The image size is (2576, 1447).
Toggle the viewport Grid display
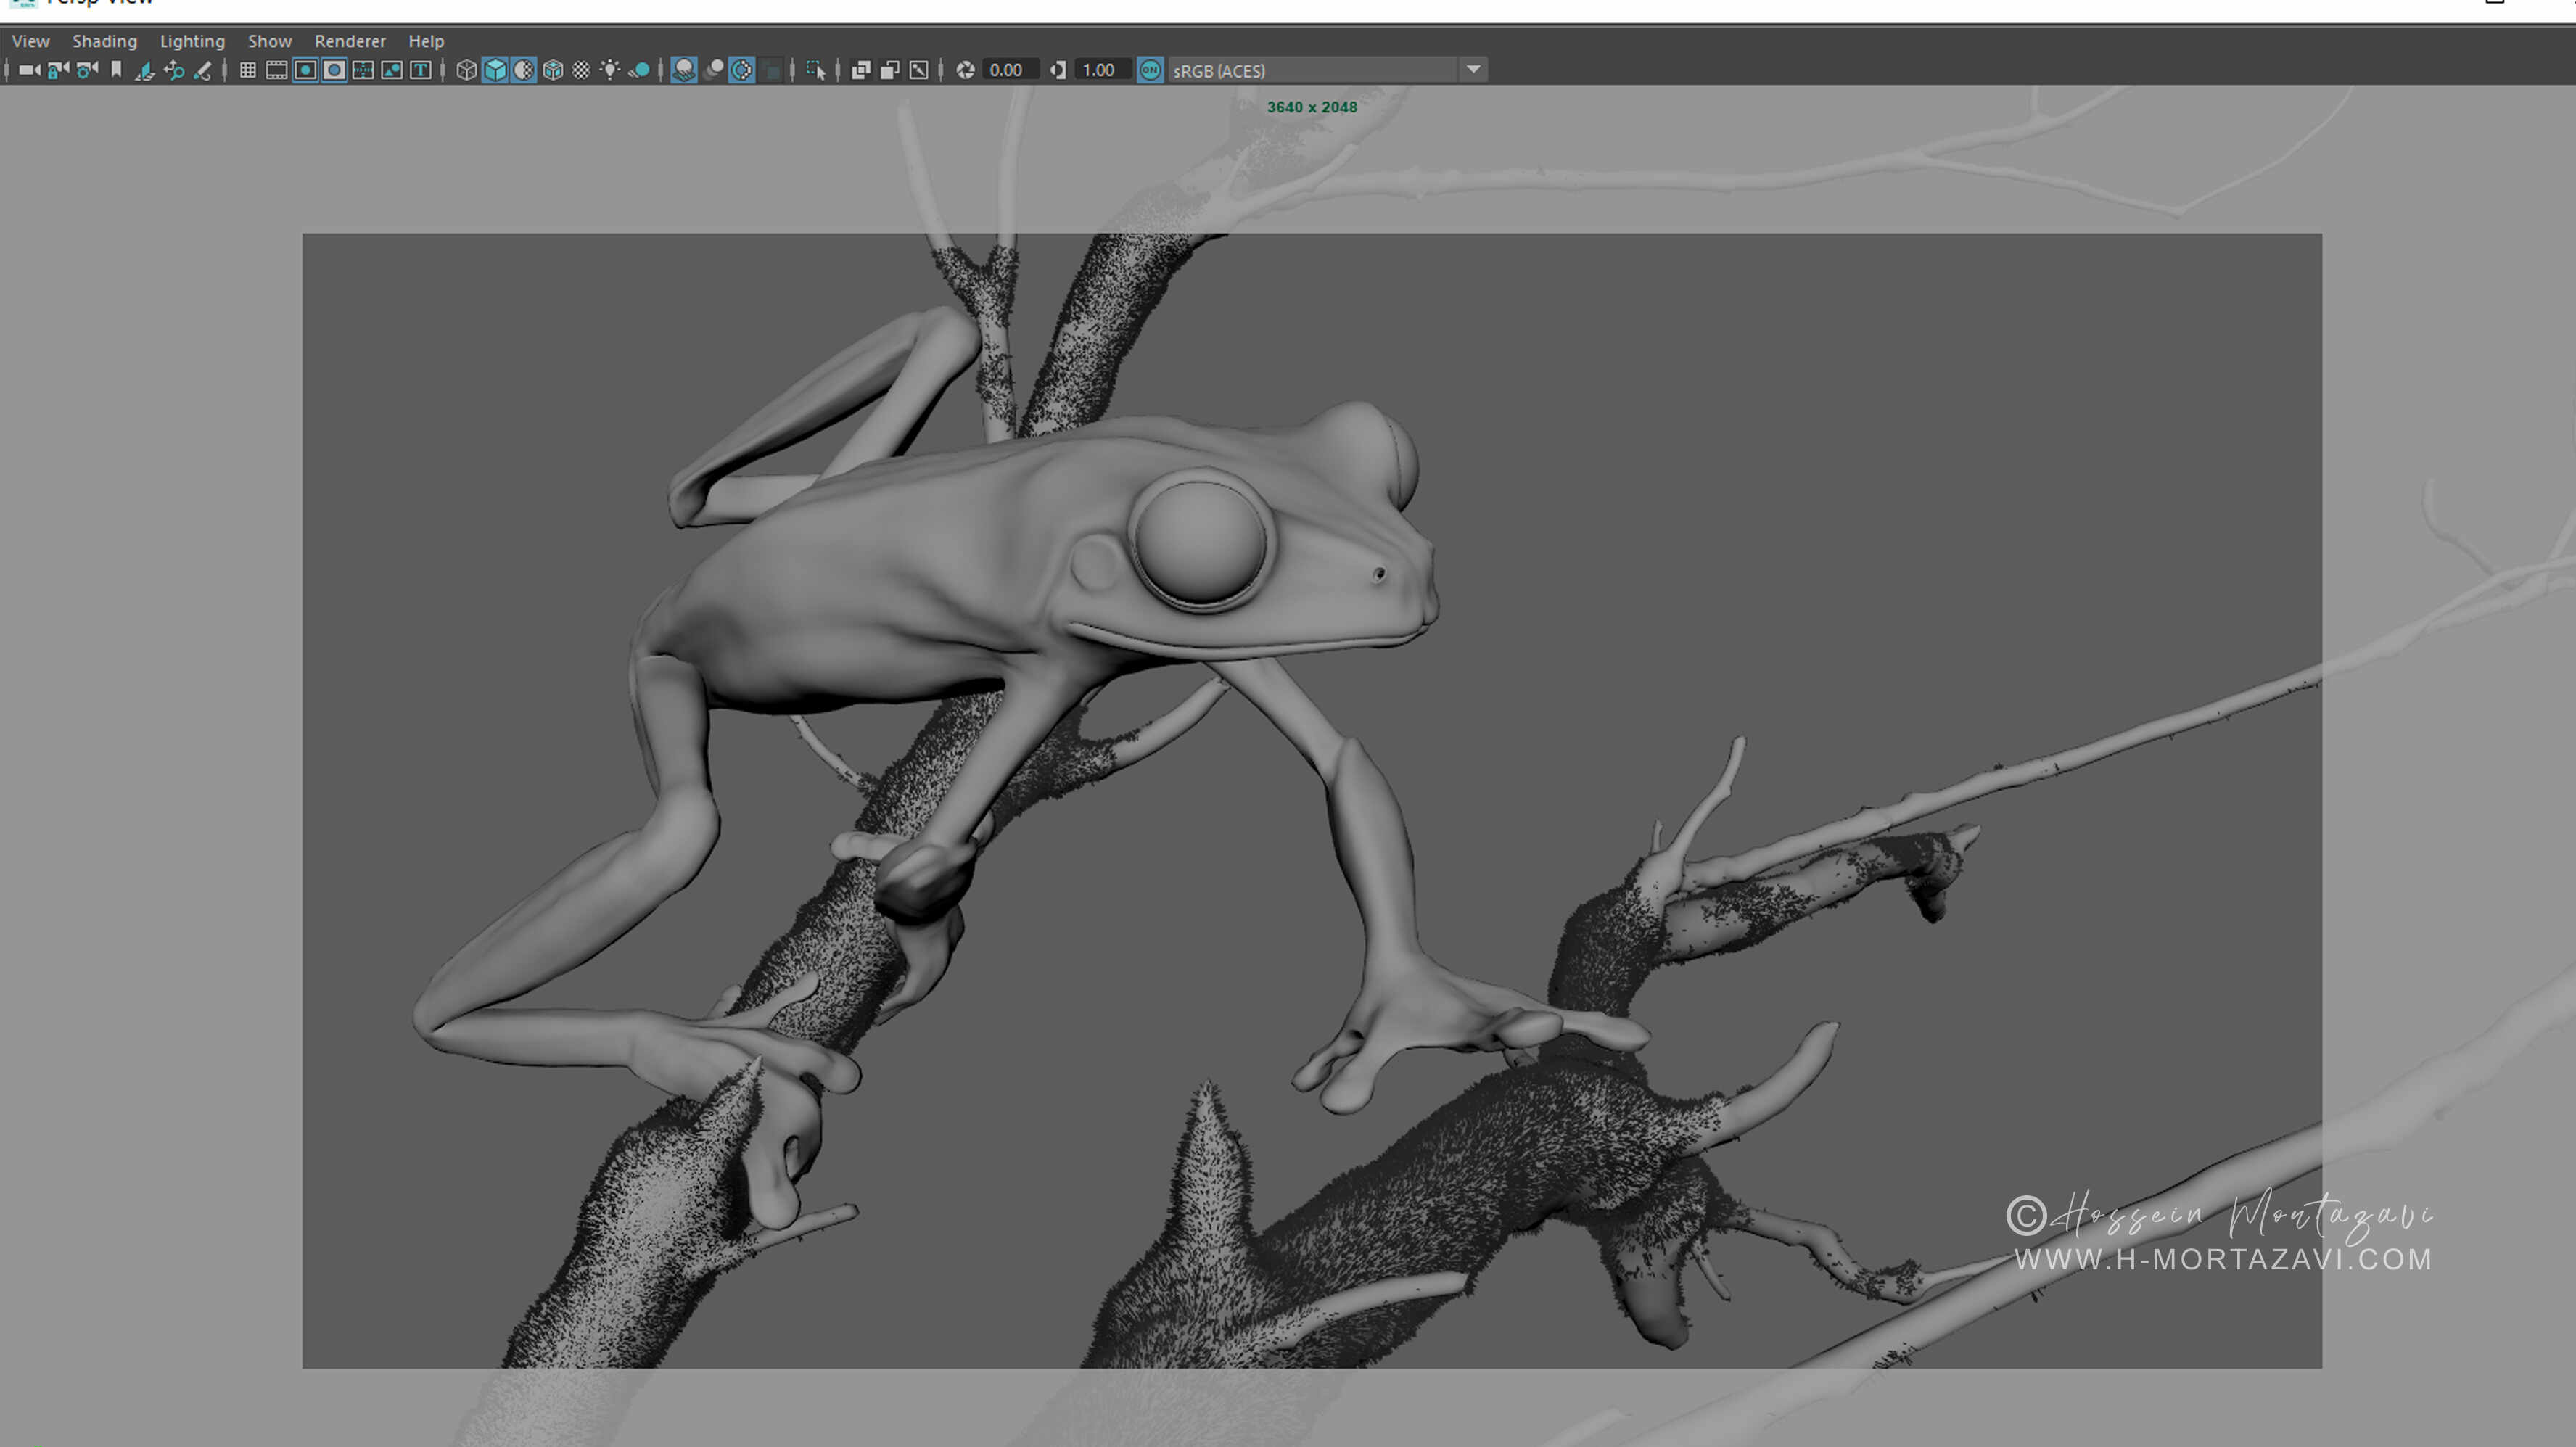(248, 70)
